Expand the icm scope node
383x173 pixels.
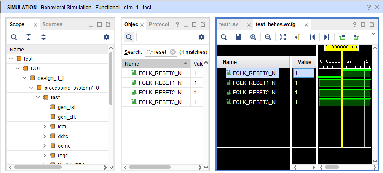pos(45,127)
